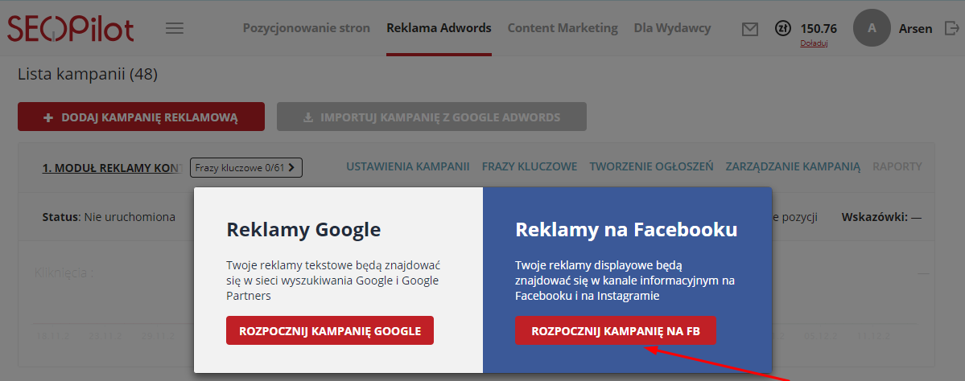Click the Arsen username
965x381 pixels.
coord(915,29)
